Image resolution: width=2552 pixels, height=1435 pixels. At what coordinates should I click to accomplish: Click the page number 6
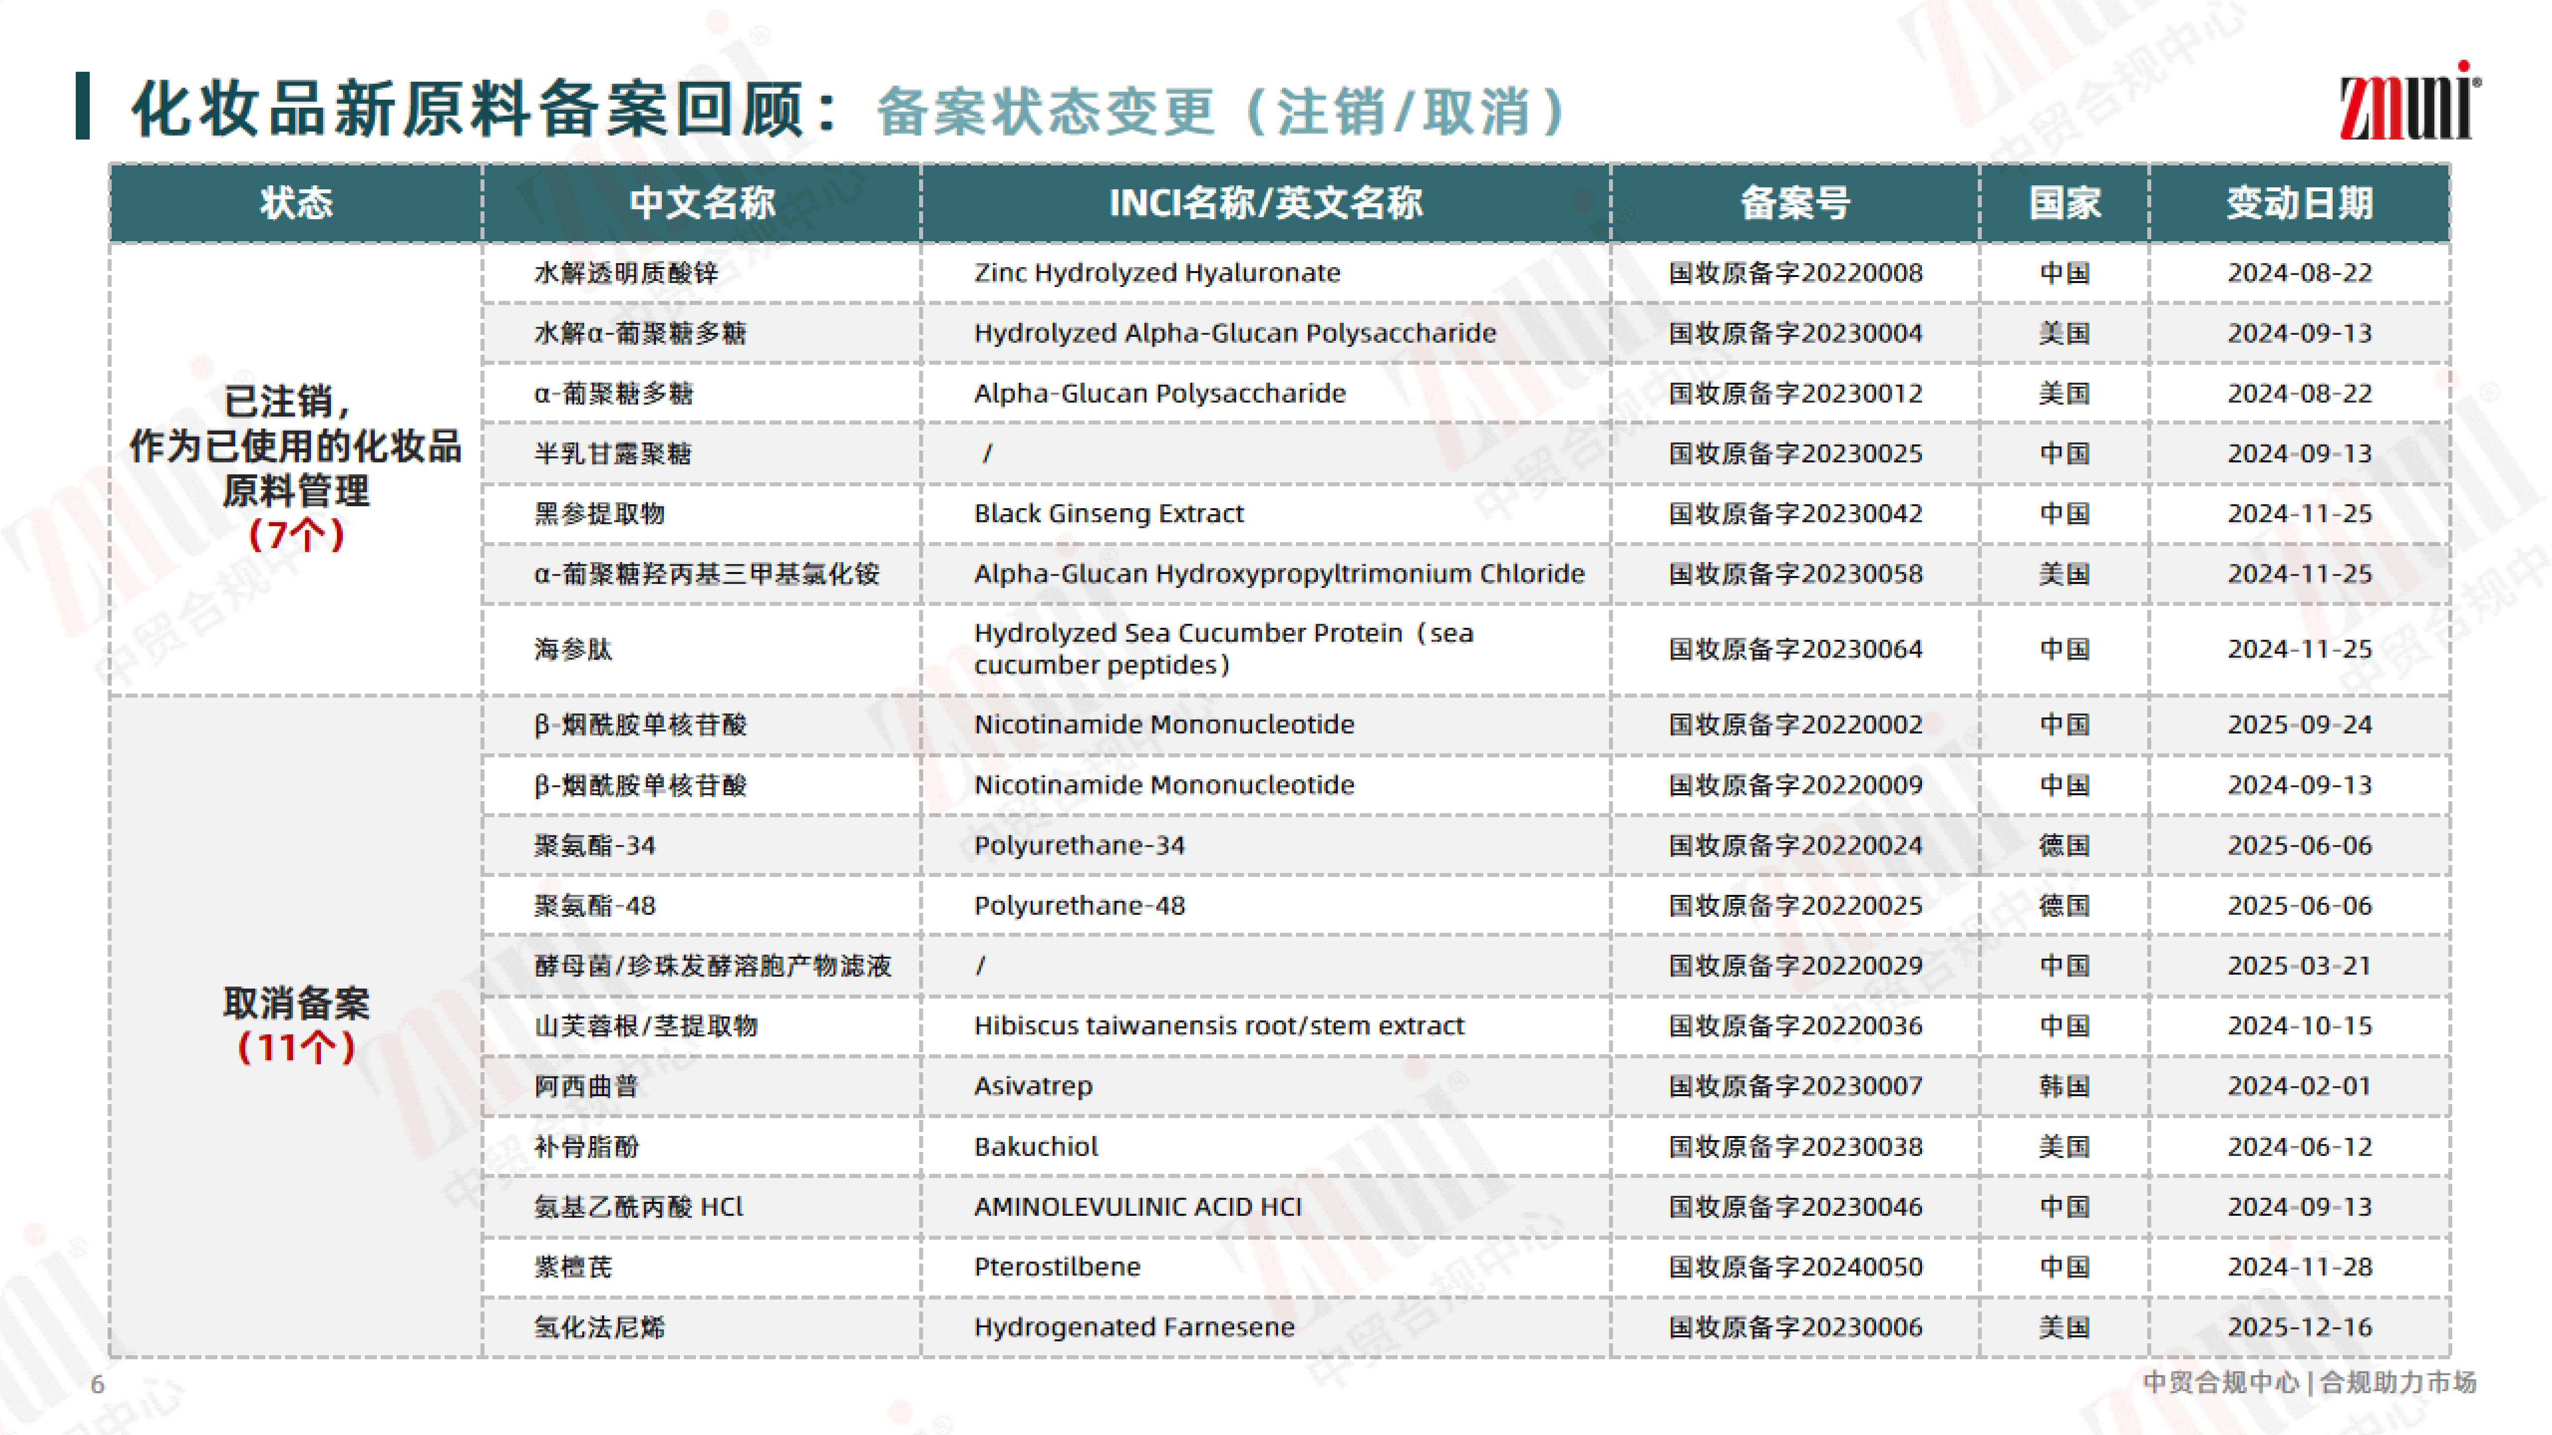(x=97, y=1385)
